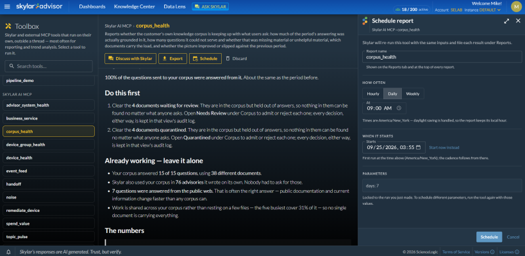Click the Skylar AI MCP breadcrumb
This screenshot has width=525, height=256.
click(x=118, y=26)
